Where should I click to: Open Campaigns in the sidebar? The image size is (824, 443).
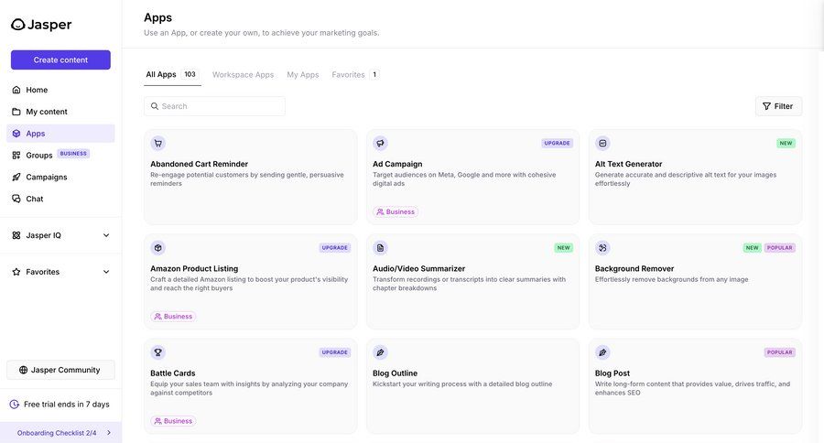click(x=60, y=177)
